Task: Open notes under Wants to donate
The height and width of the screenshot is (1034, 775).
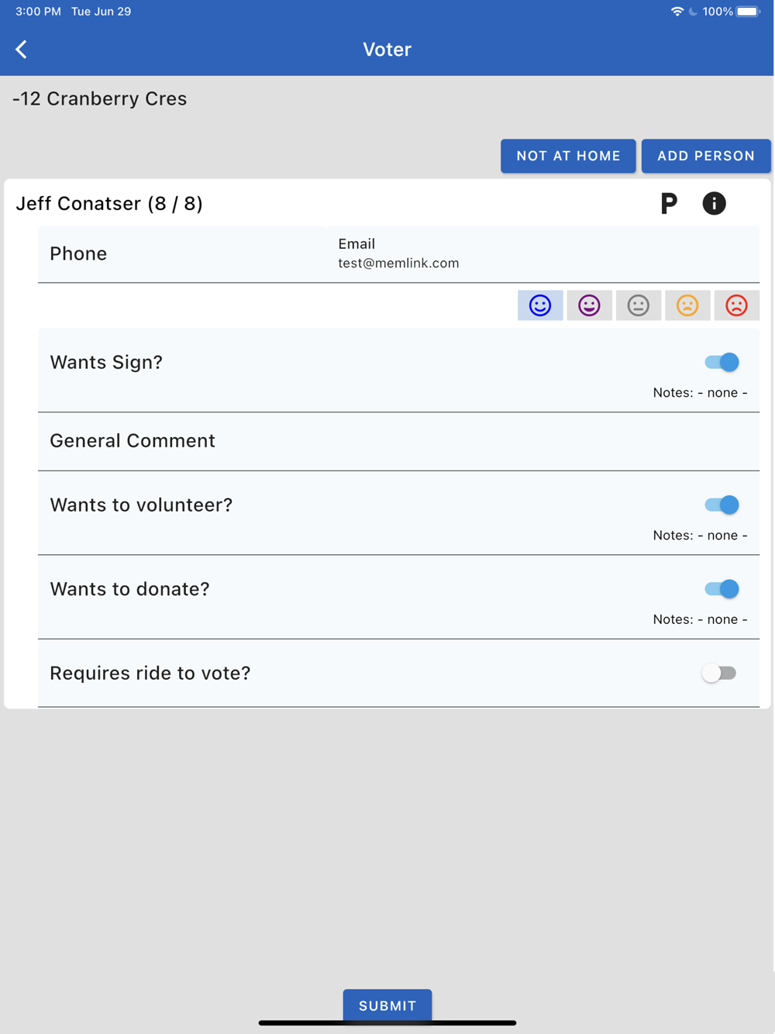Action: point(700,619)
